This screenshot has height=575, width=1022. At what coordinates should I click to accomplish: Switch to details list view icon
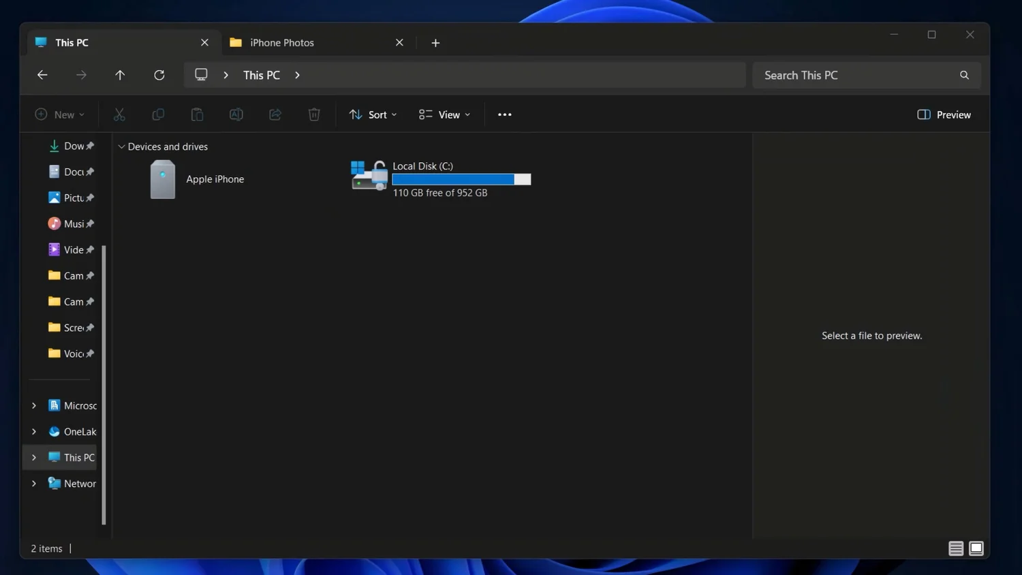[956, 548]
